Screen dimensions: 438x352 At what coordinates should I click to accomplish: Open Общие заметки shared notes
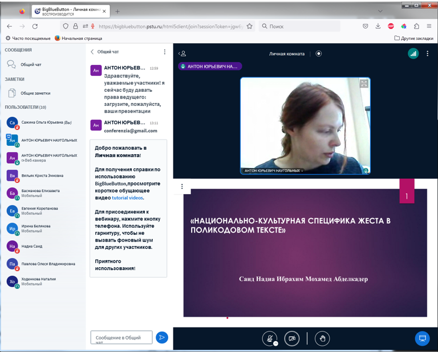point(35,93)
